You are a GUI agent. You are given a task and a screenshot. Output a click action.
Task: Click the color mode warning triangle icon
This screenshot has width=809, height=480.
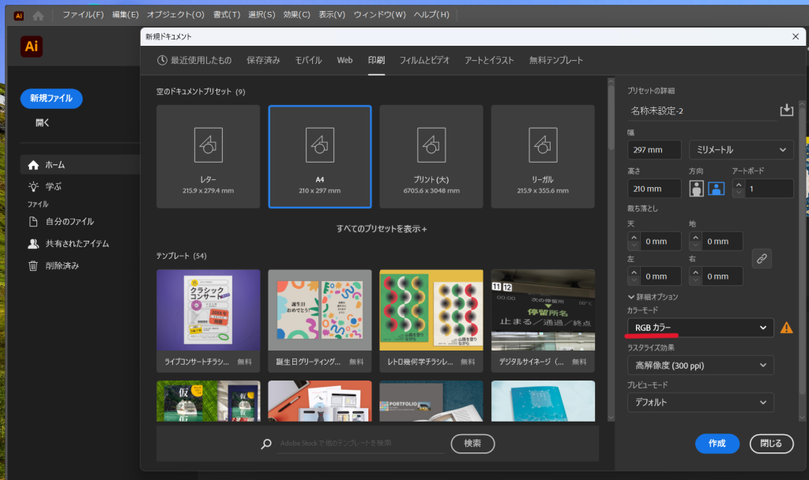pos(786,328)
